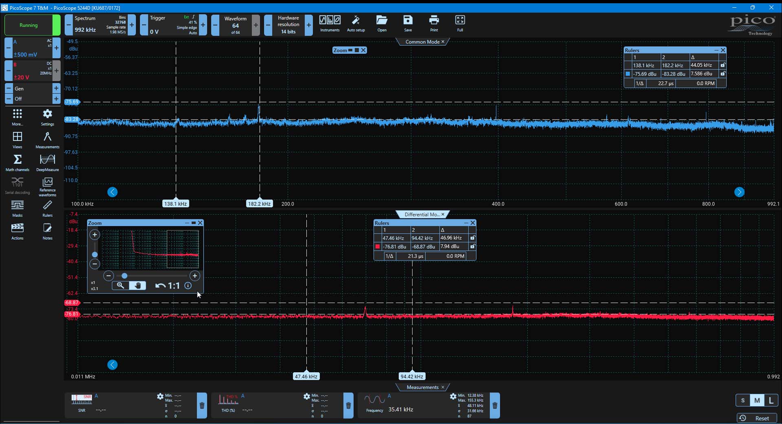The image size is (782, 424).
Task: Delete the SNR measurement
Action: pyautogui.click(x=202, y=406)
